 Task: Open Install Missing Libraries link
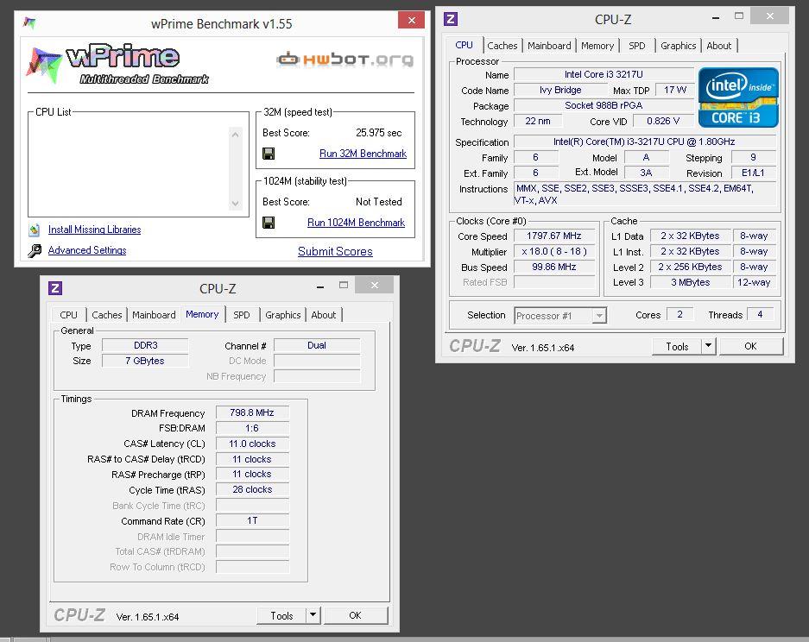click(94, 230)
